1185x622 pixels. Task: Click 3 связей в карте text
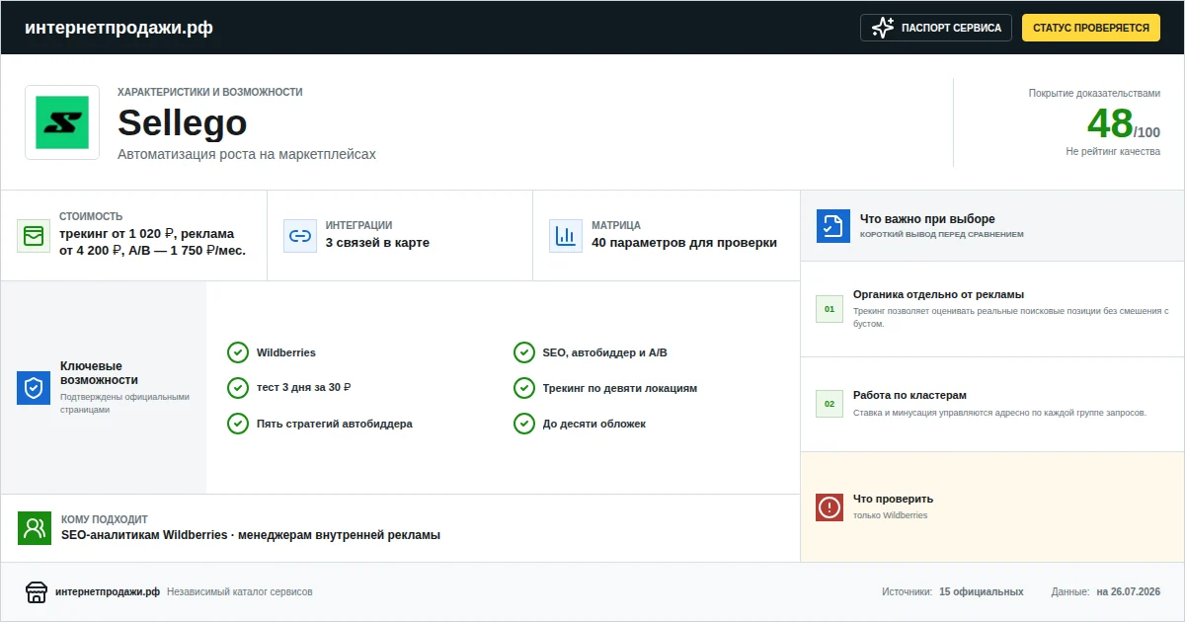(377, 243)
